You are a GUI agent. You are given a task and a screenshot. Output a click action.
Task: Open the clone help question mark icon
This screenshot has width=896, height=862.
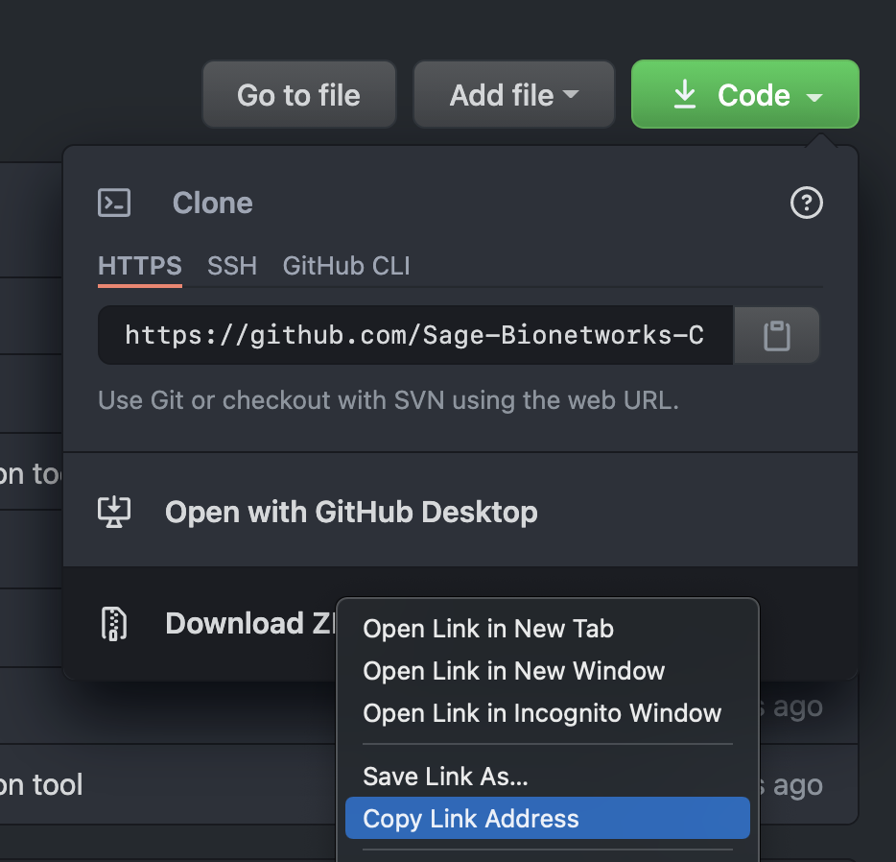coord(806,203)
